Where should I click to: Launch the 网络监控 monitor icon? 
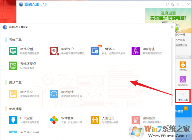point(13,94)
